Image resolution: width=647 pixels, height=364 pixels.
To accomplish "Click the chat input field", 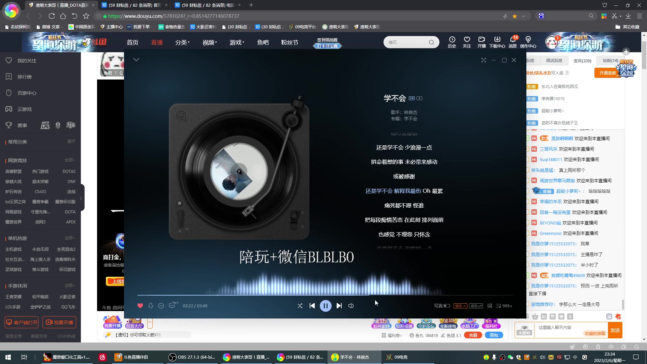I will tap(571, 330).
